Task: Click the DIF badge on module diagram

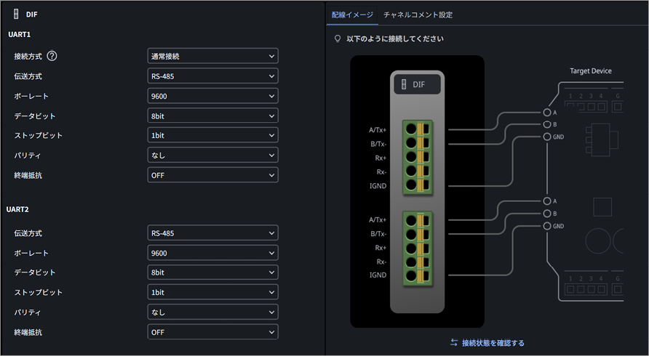Action: [x=417, y=84]
